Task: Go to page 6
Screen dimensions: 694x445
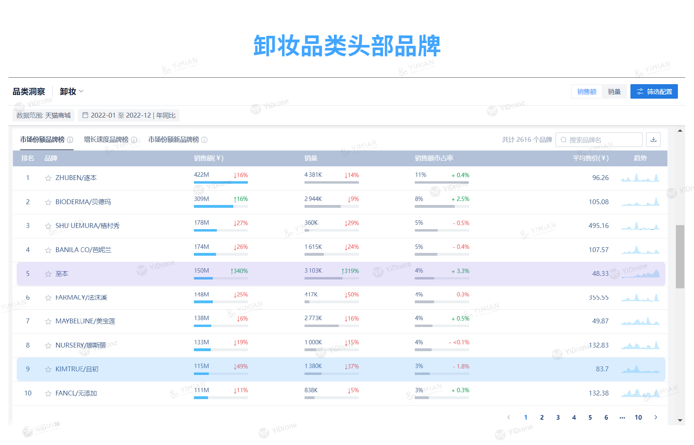Action: point(606,417)
